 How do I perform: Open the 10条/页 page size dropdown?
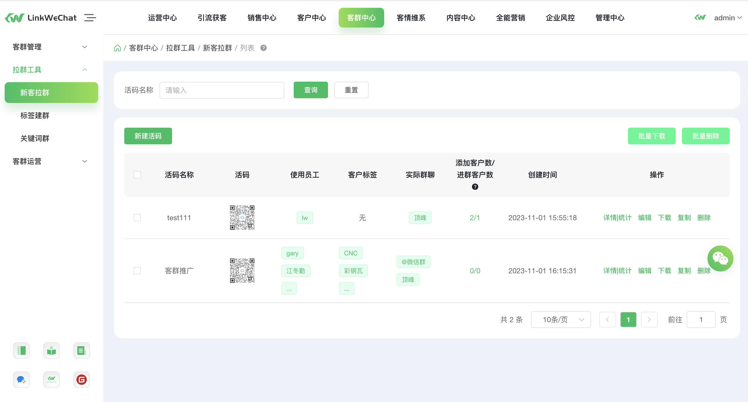pos(561,320)
